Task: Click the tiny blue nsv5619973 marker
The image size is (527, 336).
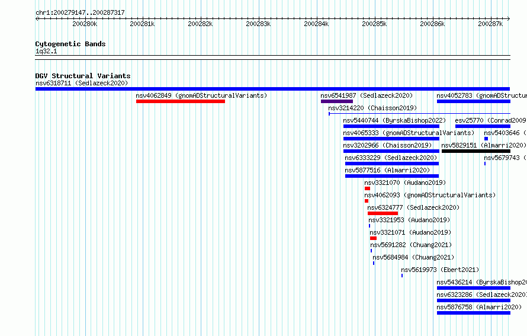Action: pyautogui.click(x=402, y=276)
